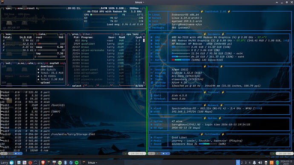The height and width of the screenshot is (165, 294).
Task: Click the volume speaker tray icon
Action: click(260, 162)
